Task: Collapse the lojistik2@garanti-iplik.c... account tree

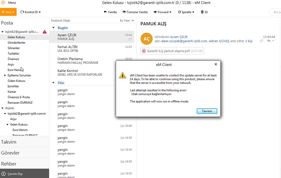Action: click(x=3, y=32)
